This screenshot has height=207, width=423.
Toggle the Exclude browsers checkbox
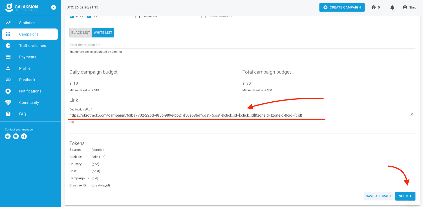tap(204, 16)
